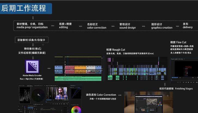Click the curves graph in the Lumetri panel
198x113 pixels.
(x=76, y=93)
